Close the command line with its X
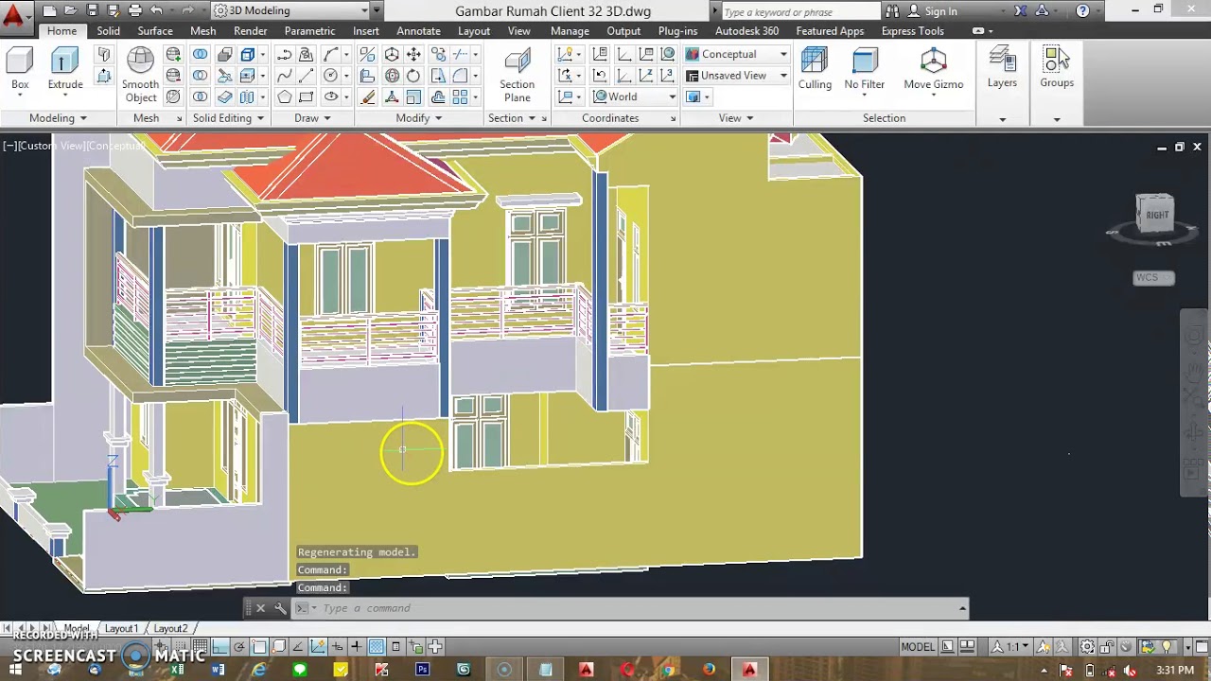1211x681 pixels. (260, 608)
